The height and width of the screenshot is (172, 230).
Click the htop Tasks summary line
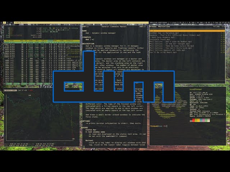(x=60, y=28)
